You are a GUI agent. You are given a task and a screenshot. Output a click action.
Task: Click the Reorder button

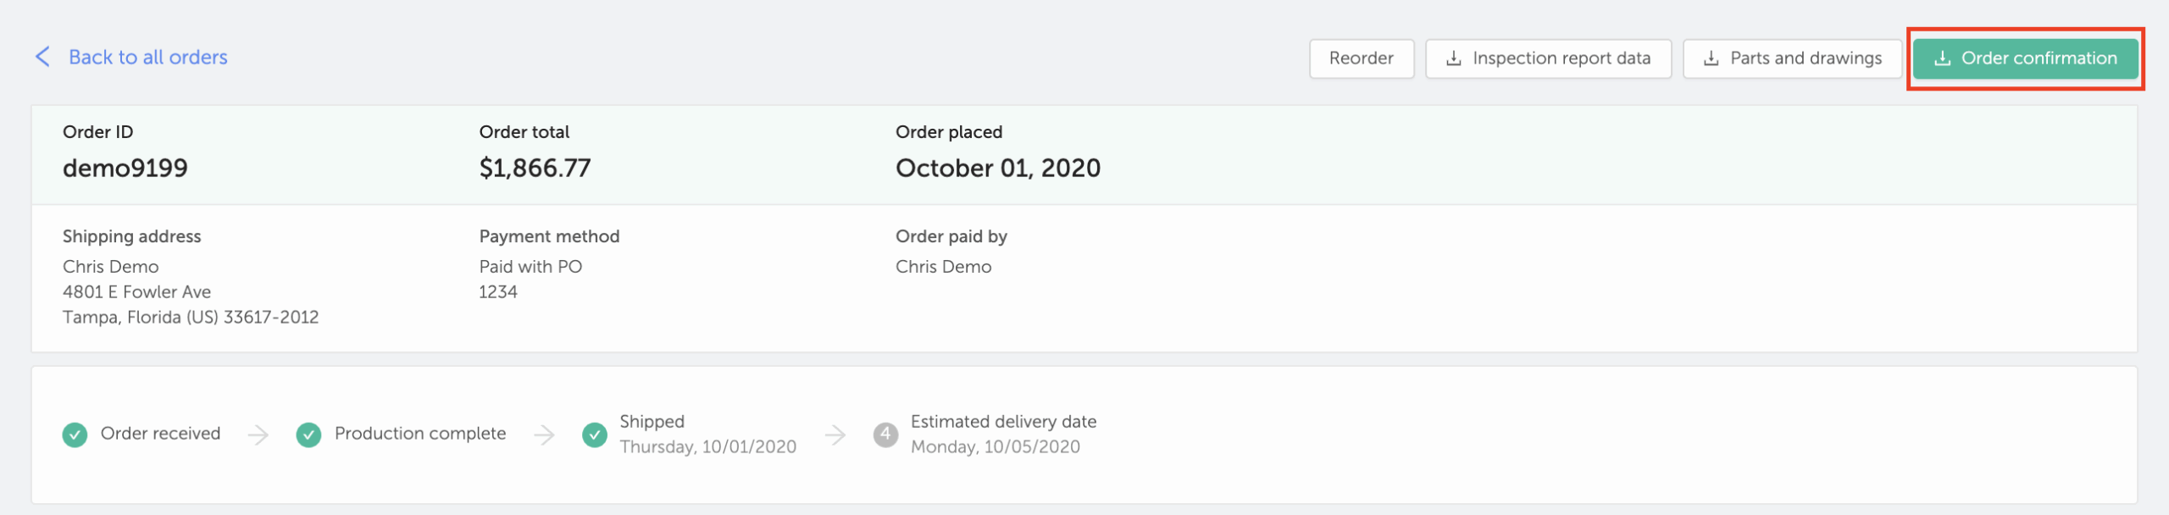pos(1362,58)
